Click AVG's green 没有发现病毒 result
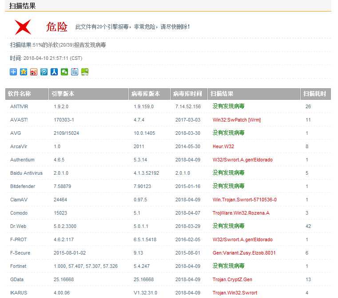The width and height of the screenshot is (338, 298). coord(228,133)
